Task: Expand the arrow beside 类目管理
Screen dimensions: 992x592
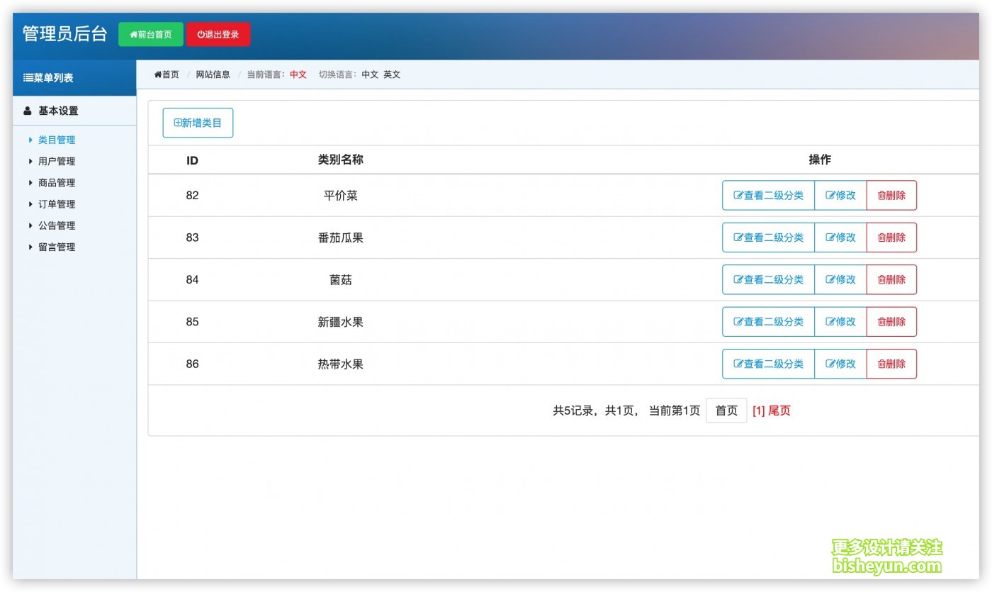Action: click(x=30, y=140)
